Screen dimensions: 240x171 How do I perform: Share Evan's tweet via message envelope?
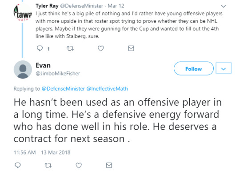point(109,165)
